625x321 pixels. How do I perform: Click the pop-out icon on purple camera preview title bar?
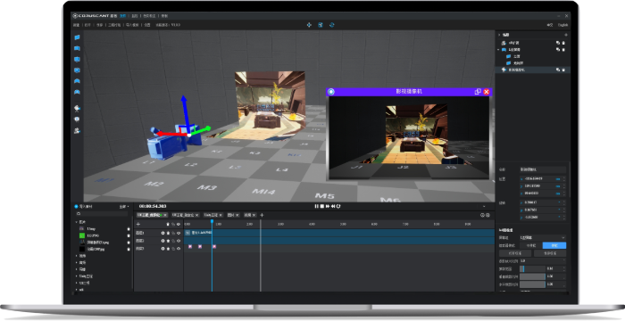tap(478, 92)
